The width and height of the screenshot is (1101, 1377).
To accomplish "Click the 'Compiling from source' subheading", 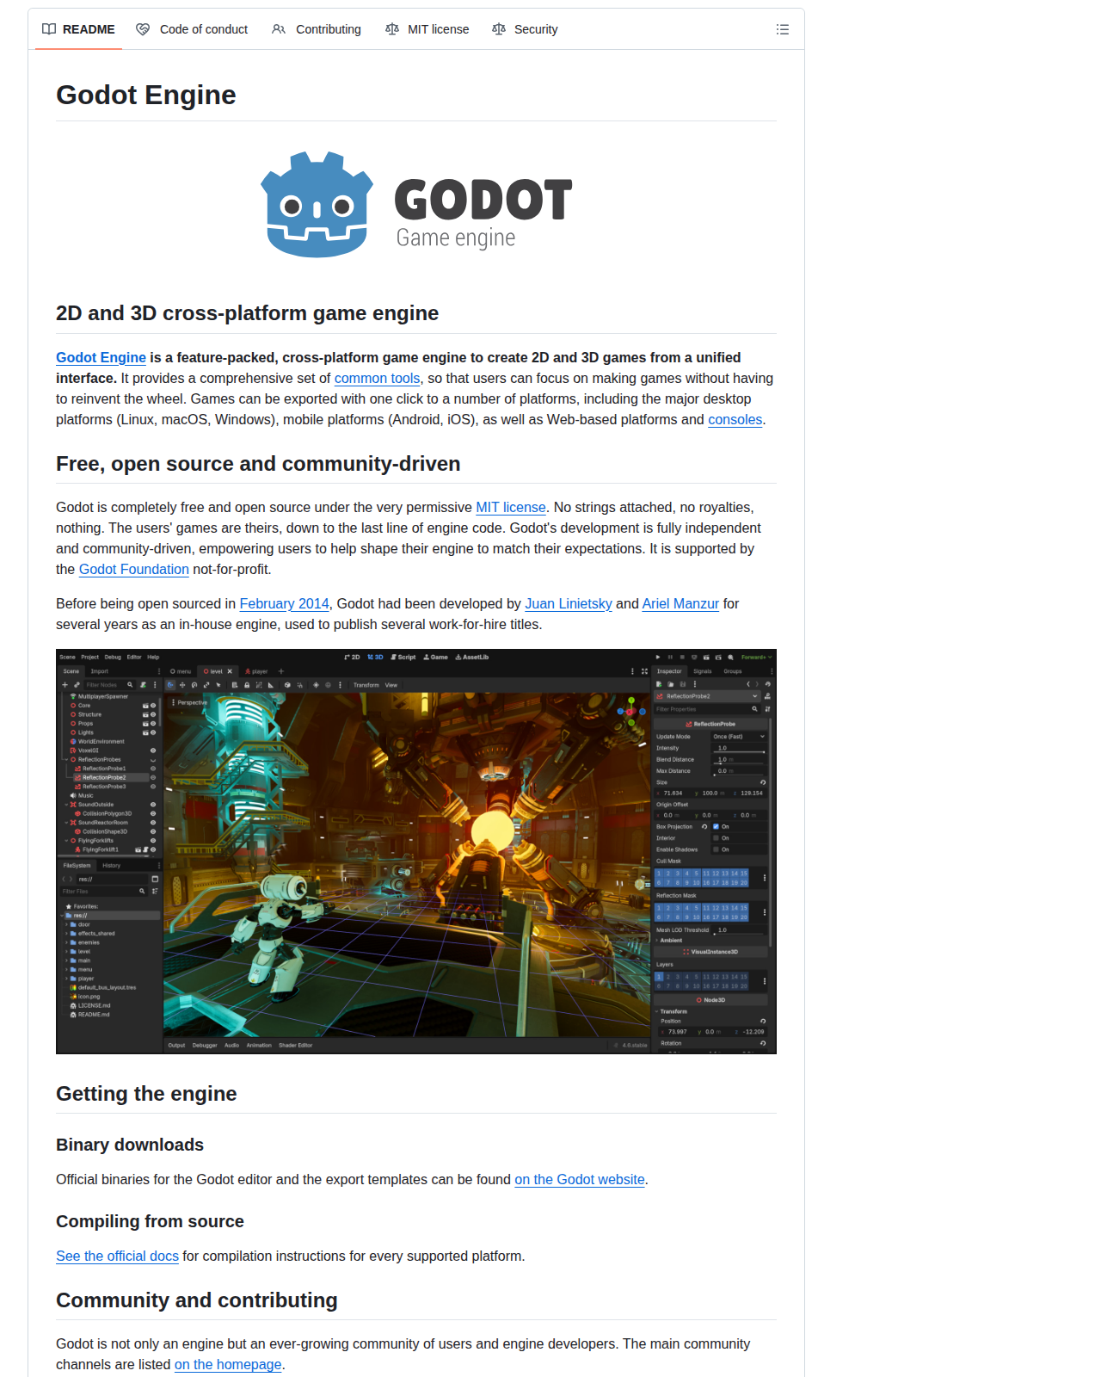I will tap(150, 1221).
